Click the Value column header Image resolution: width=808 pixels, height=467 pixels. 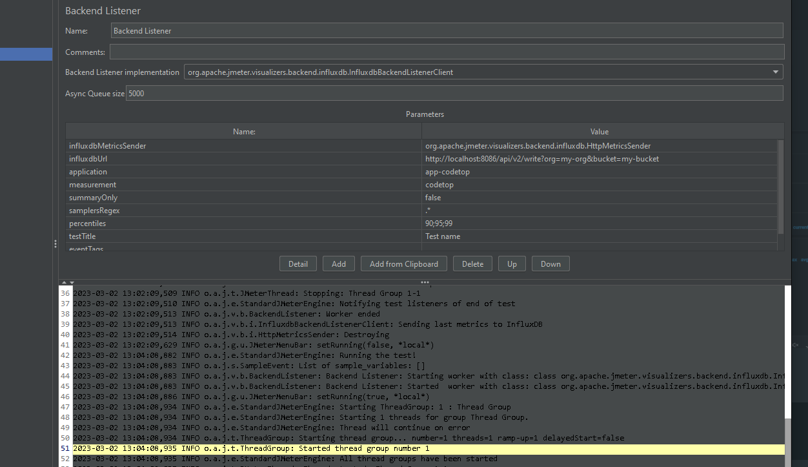click(x=600, y=131)
